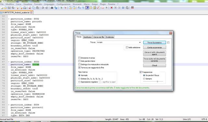Switch to the Sostituisci tab
Screen dimensions: 208x122
87,37
